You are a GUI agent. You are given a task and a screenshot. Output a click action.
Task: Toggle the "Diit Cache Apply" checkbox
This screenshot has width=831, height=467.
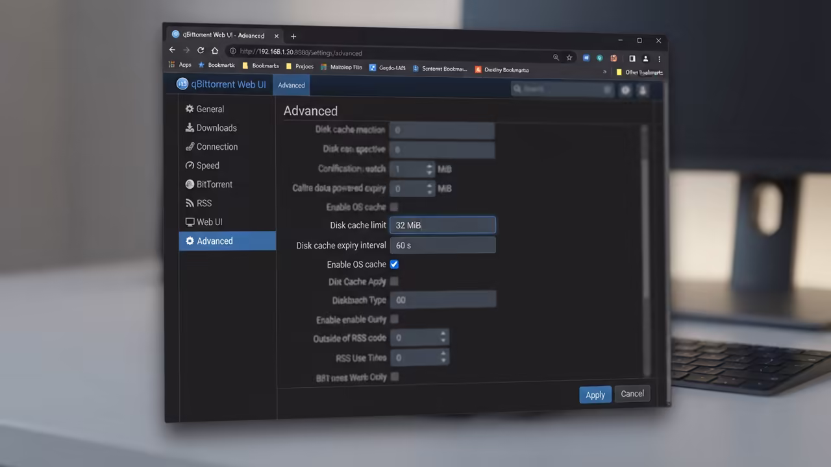(x=394, y=281)
